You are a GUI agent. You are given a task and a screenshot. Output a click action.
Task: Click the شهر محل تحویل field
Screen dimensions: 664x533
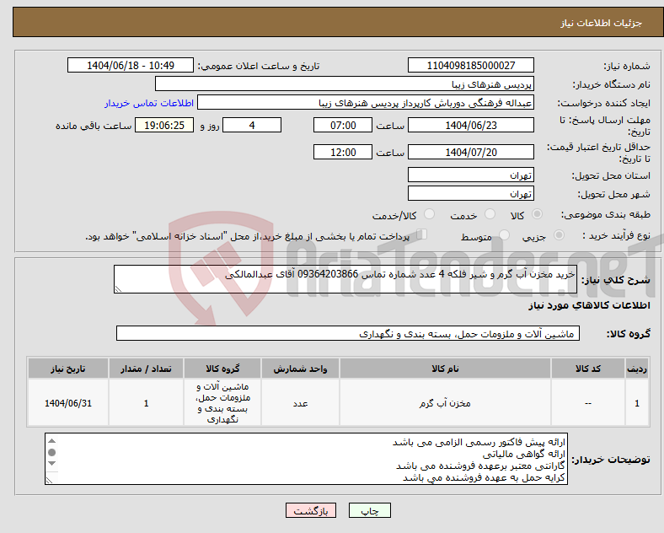point(470,193)
